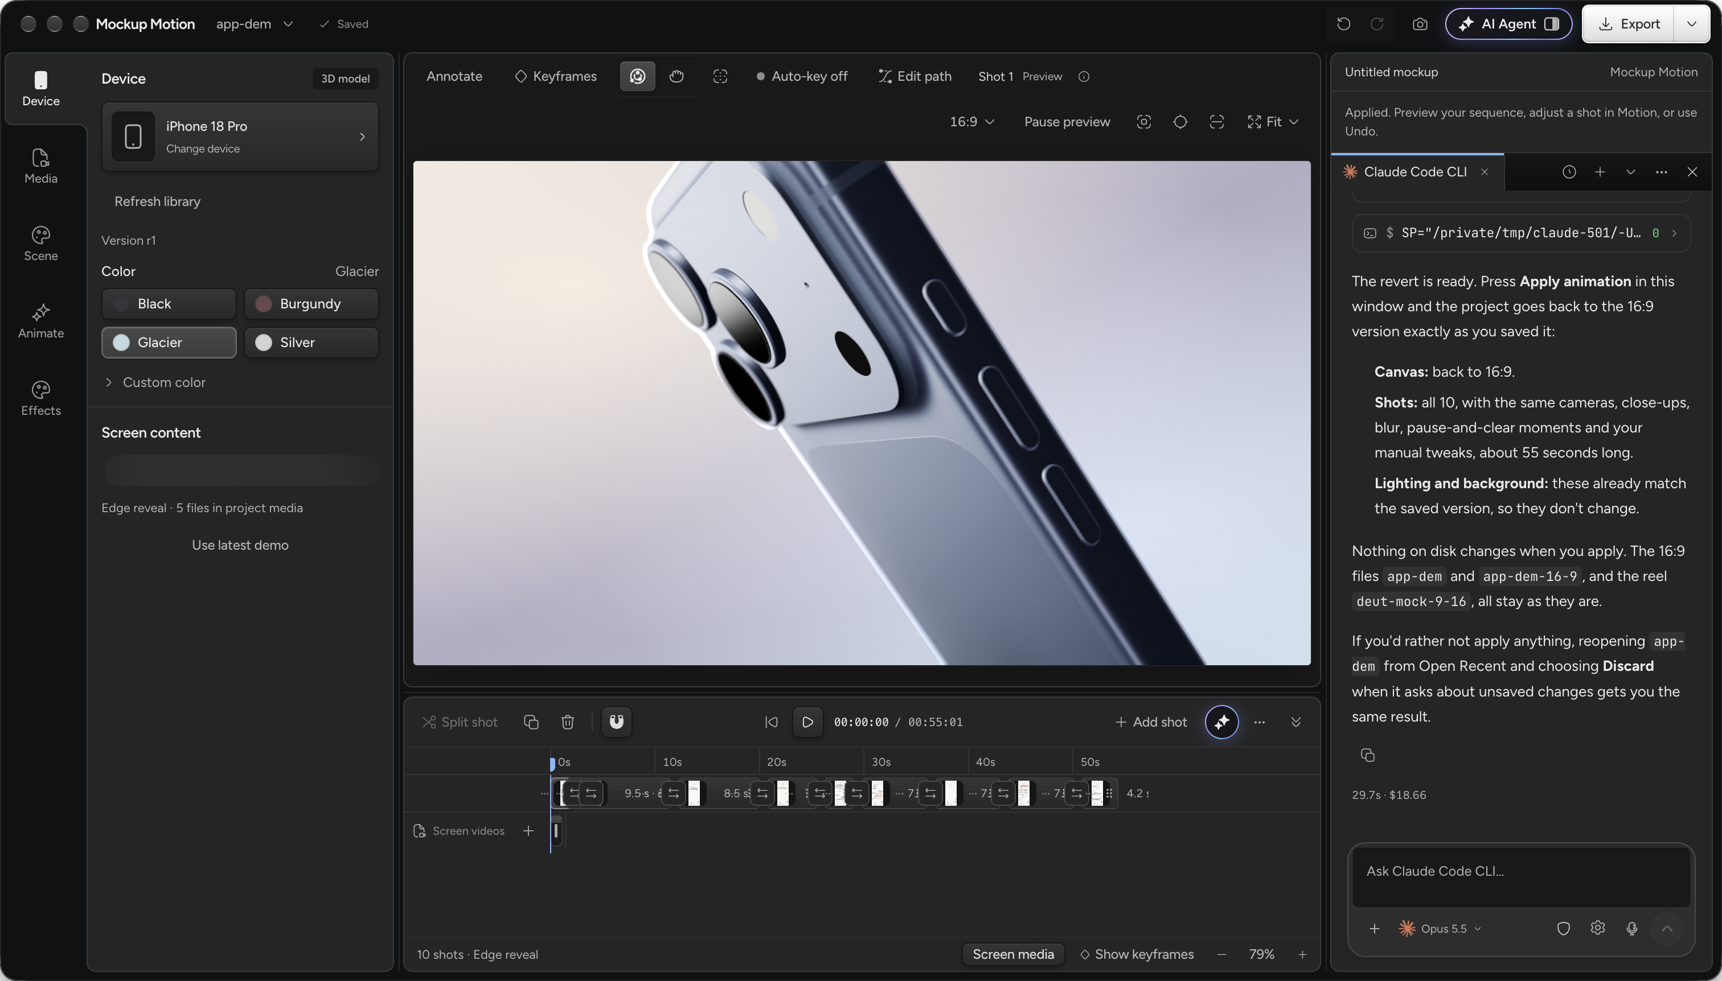Screen dimensions: 1722x981
Task: Open the agent panel ellipsis menu
Action: 1661,172
